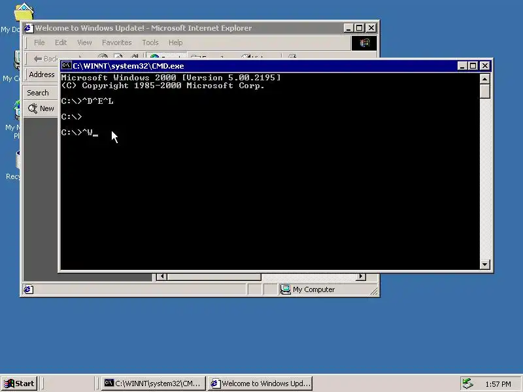Open the Edit menu in Internet Explorer
The image size is (523, 392).
[61, 42]
